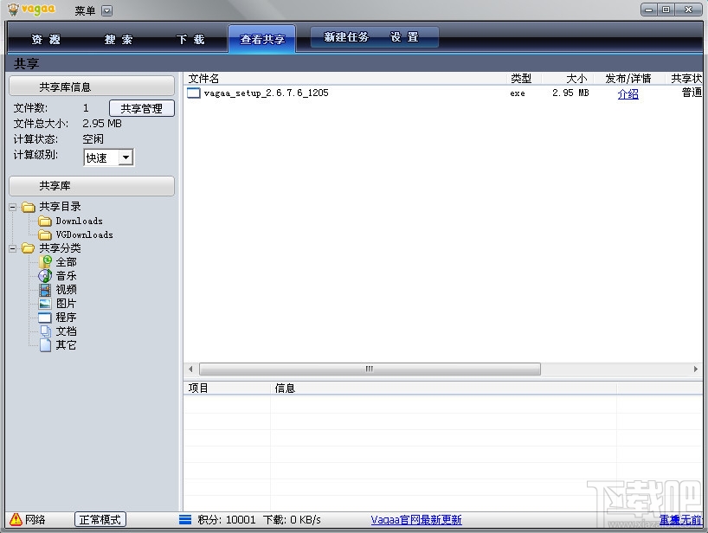Click the exe file icon of vagaa_setup
Screen dimensions: 708x533
coord(194,93)
